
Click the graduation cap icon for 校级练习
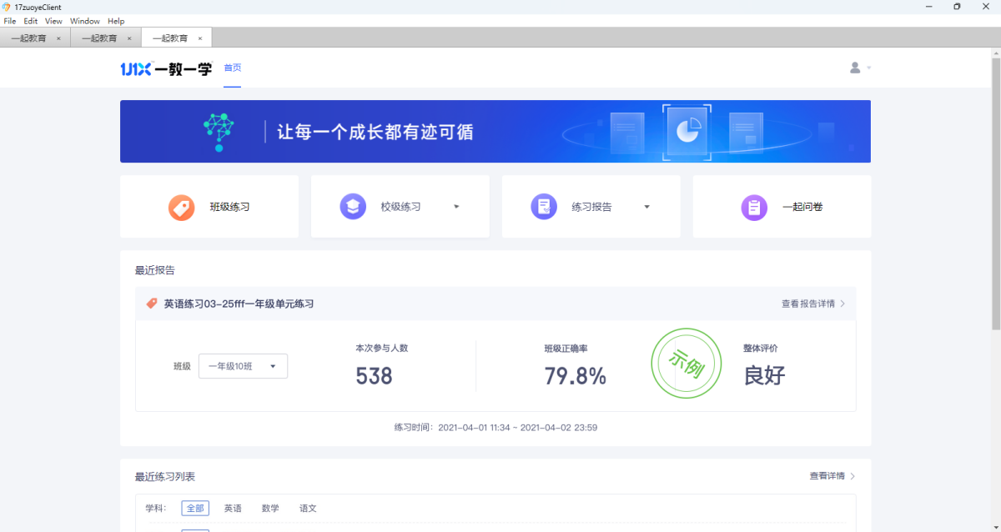point(353,207)
